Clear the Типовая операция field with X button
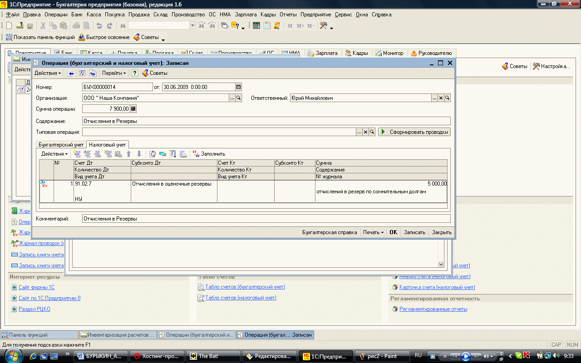Image resolution: width=581 pixels, height=363 pixels. tap(365, 132)
